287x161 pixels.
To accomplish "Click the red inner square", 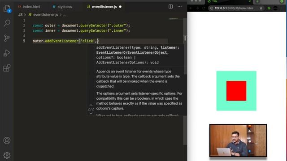I will pyautogui.click(x=236, y=91).
